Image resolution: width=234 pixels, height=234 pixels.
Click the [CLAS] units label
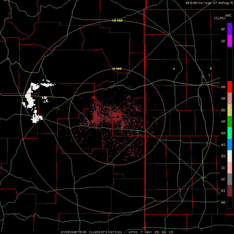pos(220,18)
